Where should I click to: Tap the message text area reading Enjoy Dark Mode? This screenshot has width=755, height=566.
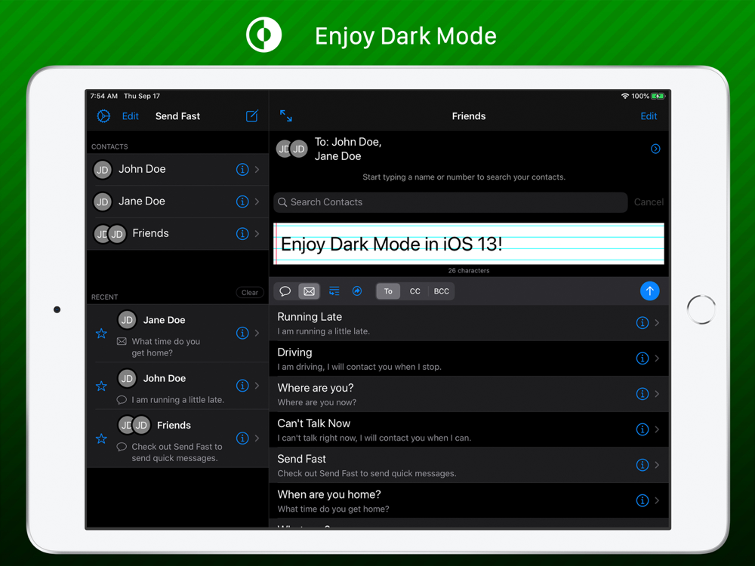[x=469, y=244]
